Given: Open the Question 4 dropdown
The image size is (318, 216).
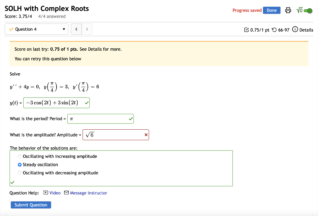Looking at the screenshot, I should pyautogui.click(x=37, y=29).
